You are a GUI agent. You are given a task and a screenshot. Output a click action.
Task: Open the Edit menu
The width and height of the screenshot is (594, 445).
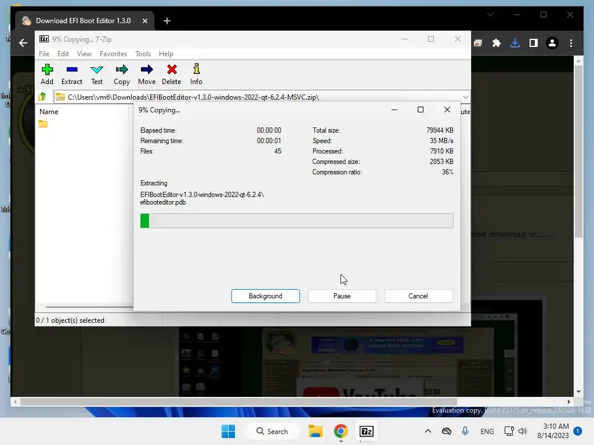(63, 54)
